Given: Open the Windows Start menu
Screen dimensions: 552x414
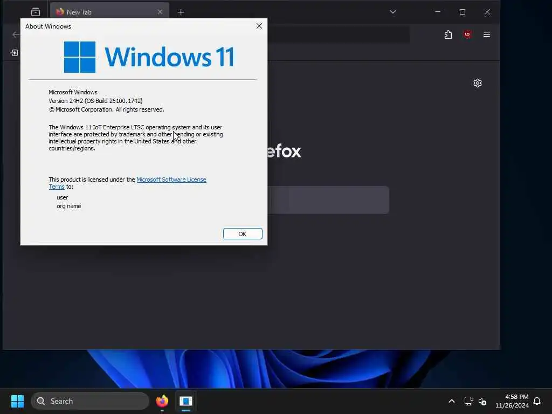Looking at the screenshot, I should point(17,401).
